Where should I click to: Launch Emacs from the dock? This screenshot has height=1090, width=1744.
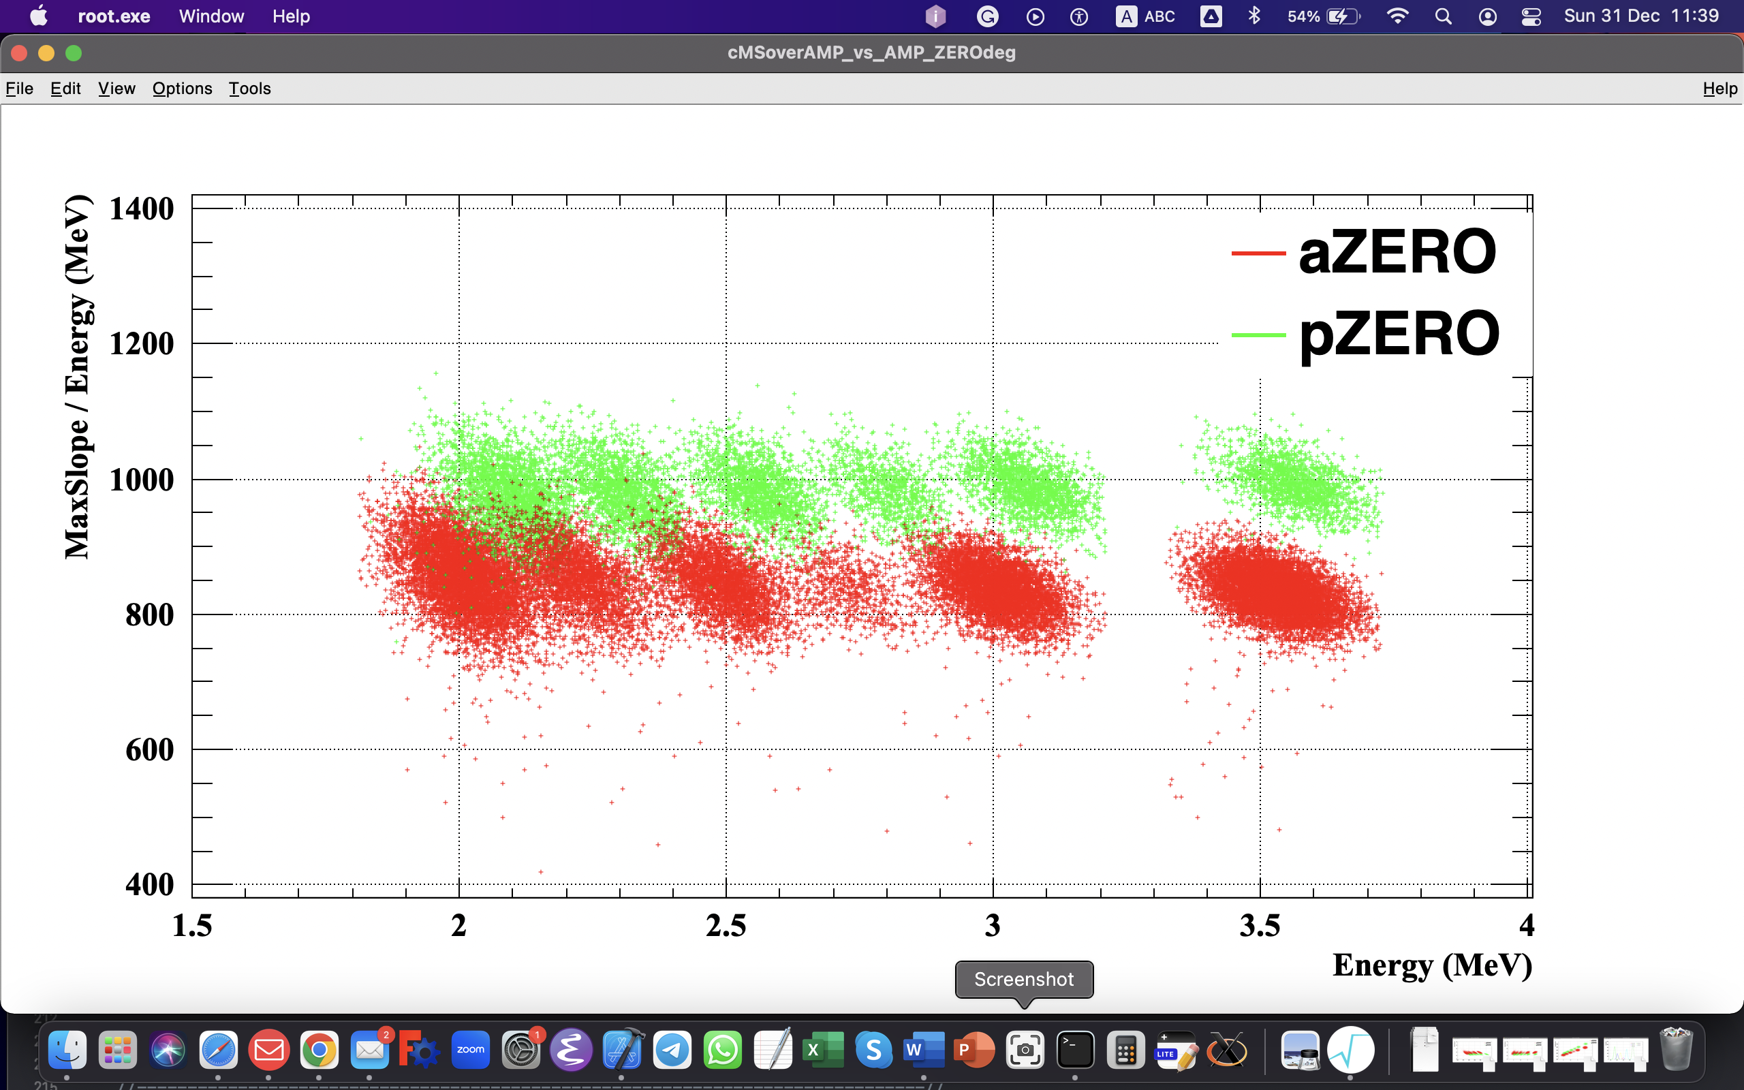click(x=571, y=1050)
